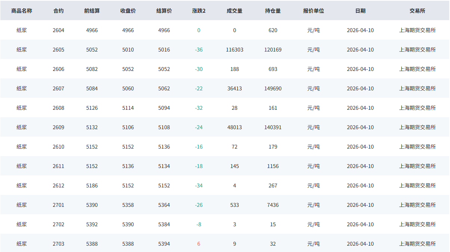Click the 报价单位 column header
The width and height of the screenshot is (450, 252).
pyautogui.click(x=313, y=11)
